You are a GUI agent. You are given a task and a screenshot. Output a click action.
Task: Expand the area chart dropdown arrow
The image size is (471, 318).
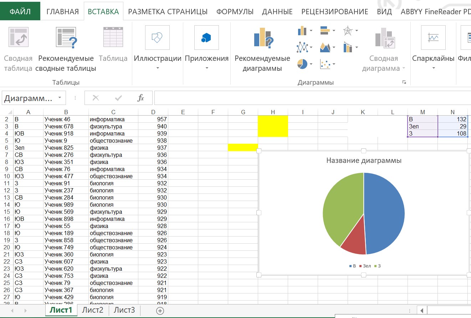click(x=334, y=47)
